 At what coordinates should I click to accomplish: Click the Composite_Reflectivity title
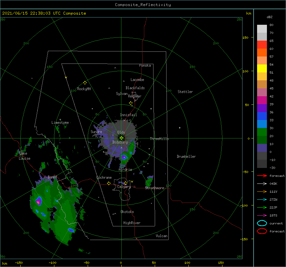coord(143,5)
